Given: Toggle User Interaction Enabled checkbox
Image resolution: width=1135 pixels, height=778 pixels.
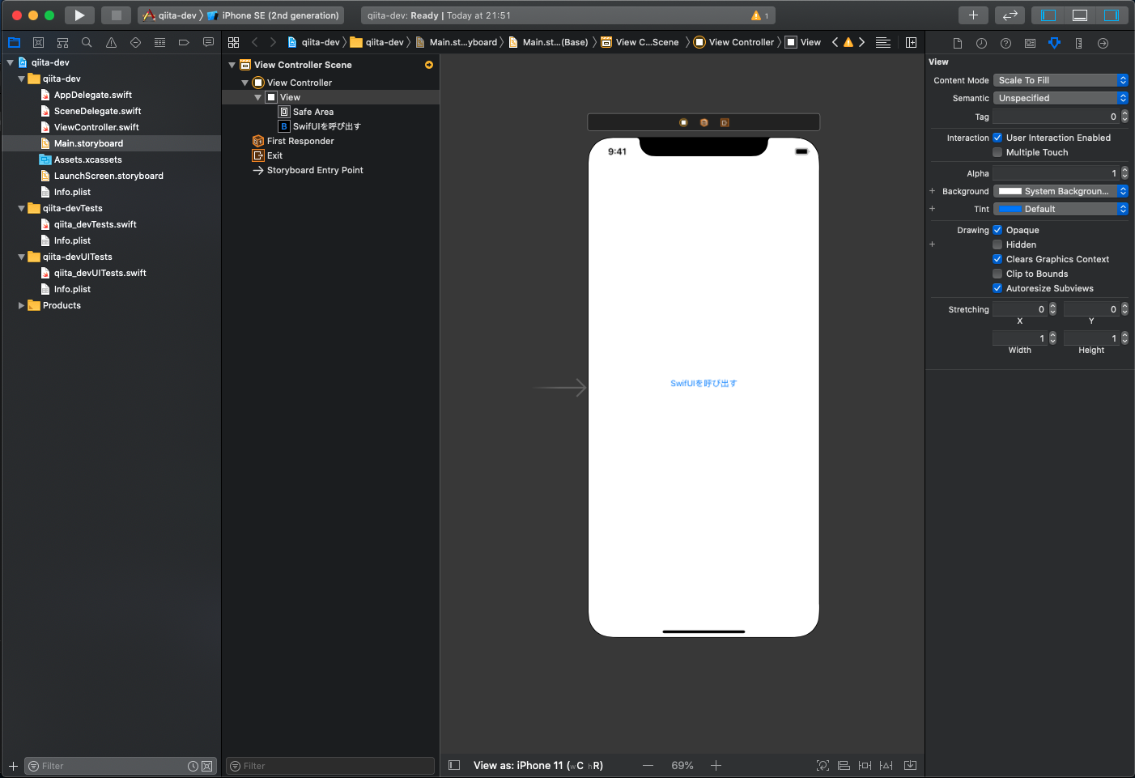Looking at the screenshot, I should point(997,138).
